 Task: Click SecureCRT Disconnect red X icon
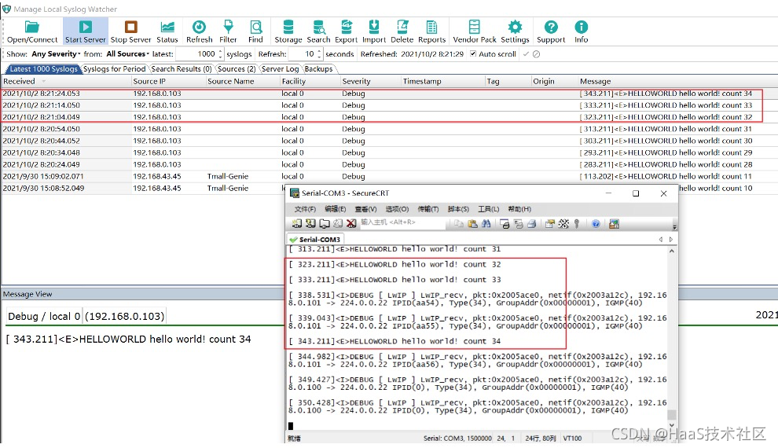point(351,224)
